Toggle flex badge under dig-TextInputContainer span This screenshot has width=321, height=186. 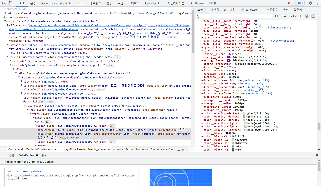[x=47, y=122]
